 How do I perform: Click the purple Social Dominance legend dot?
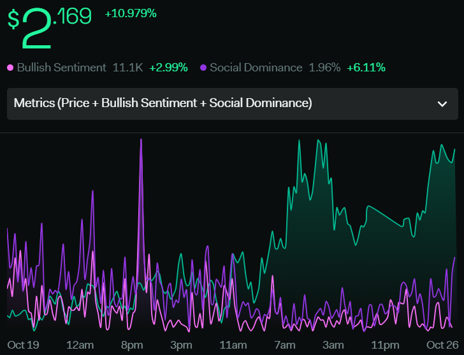point(203,68)
